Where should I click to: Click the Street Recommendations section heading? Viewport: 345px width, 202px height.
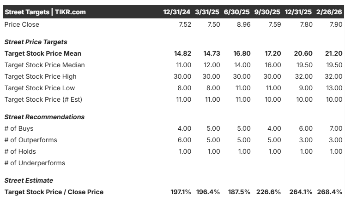(44, 117)
